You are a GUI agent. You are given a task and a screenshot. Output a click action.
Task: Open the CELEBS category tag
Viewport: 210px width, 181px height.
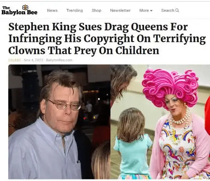tap(14, 60)
